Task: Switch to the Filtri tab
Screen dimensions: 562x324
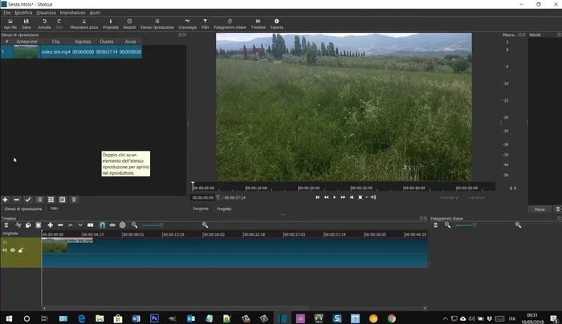Action: (54, 209)
